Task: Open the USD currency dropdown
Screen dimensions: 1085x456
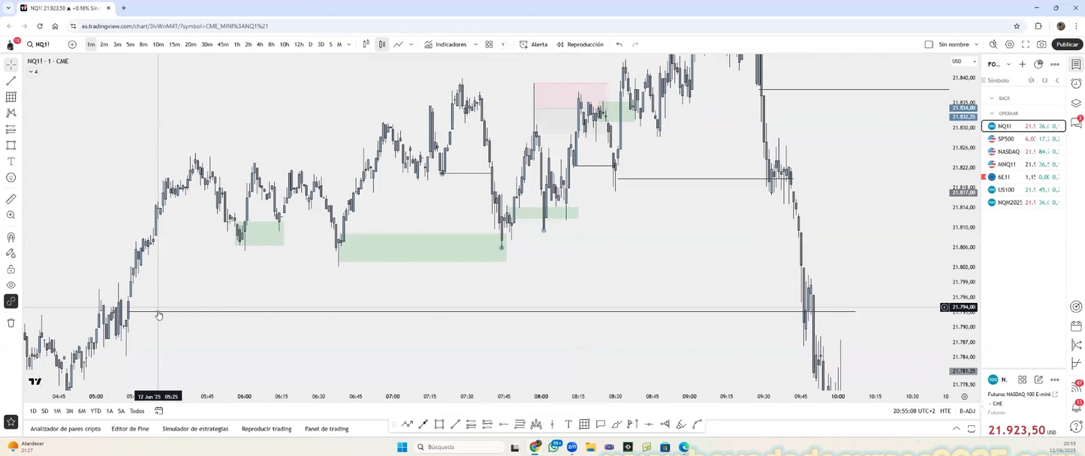Action: 964,61
